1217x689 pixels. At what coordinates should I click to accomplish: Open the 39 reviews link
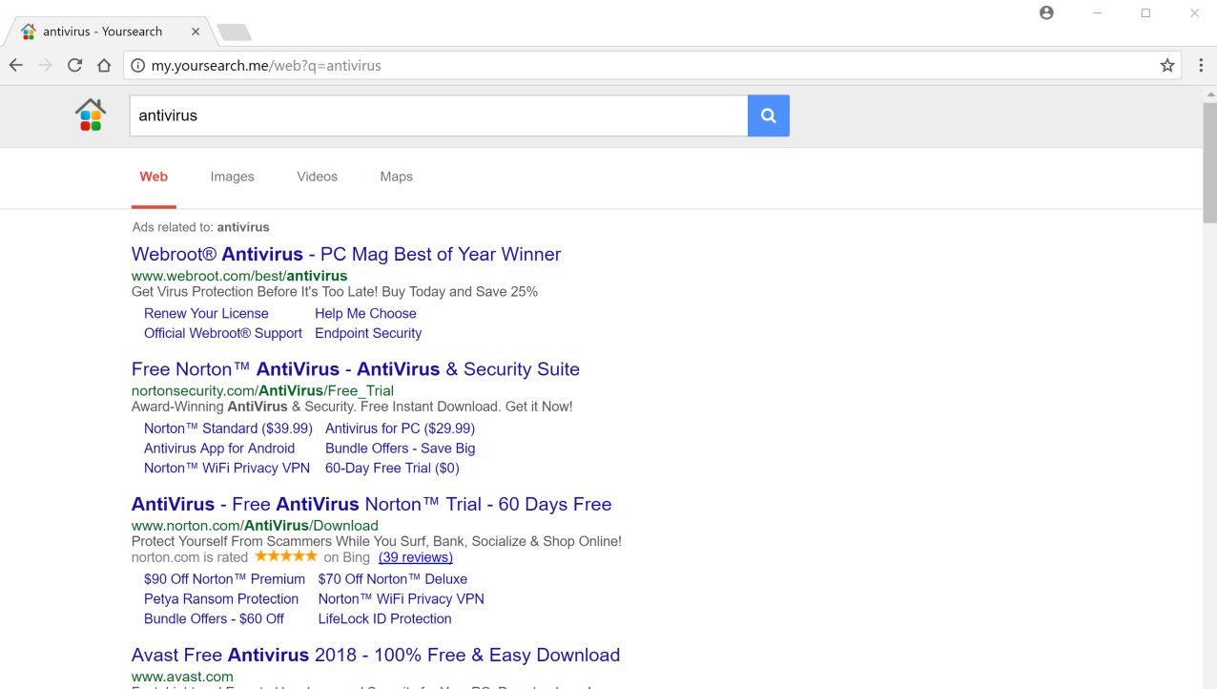pyautogui.click(x=415, y=557)
